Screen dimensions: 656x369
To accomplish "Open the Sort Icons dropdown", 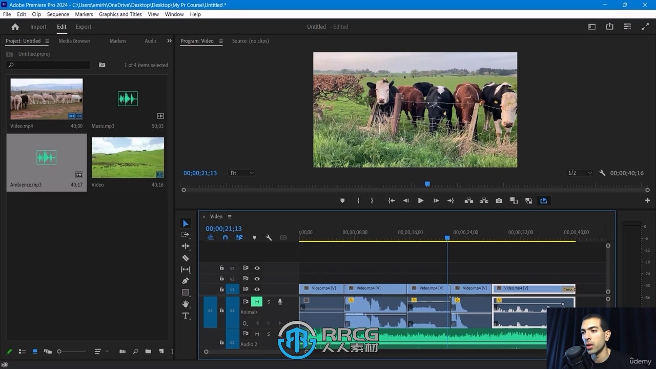I will pyautogui.click(x=101, y=352).
